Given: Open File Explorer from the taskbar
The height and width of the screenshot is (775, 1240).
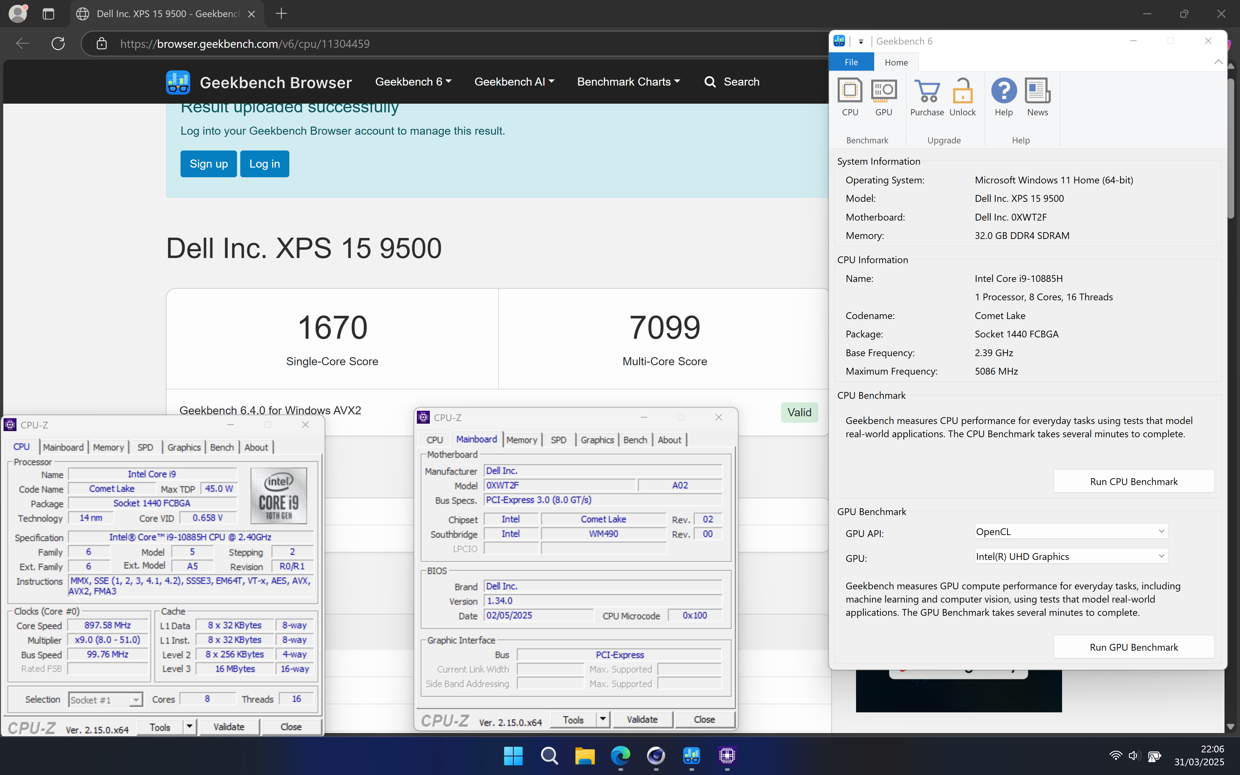Looking at the screenshot, I should point(585,756).
